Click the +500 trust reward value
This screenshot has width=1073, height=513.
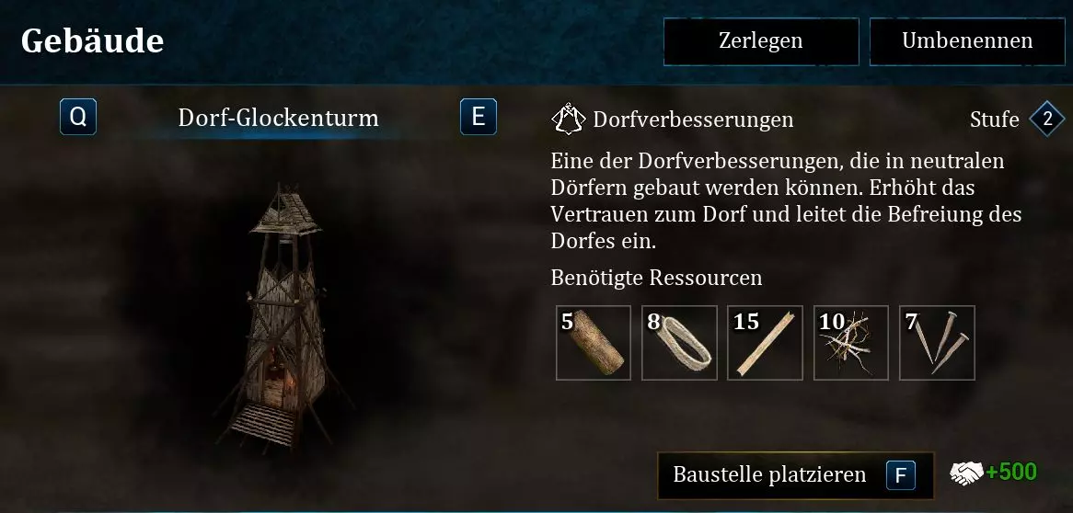pyautogui.click(x=1011, y=472)
